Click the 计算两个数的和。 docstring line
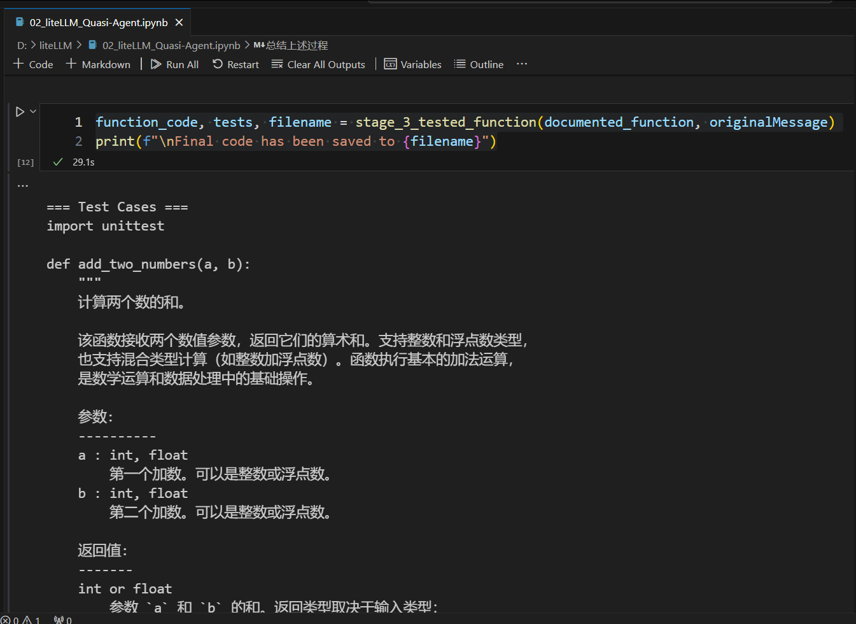Image resolution: width=856 pixels, height=624 pixels. (133, 302)
